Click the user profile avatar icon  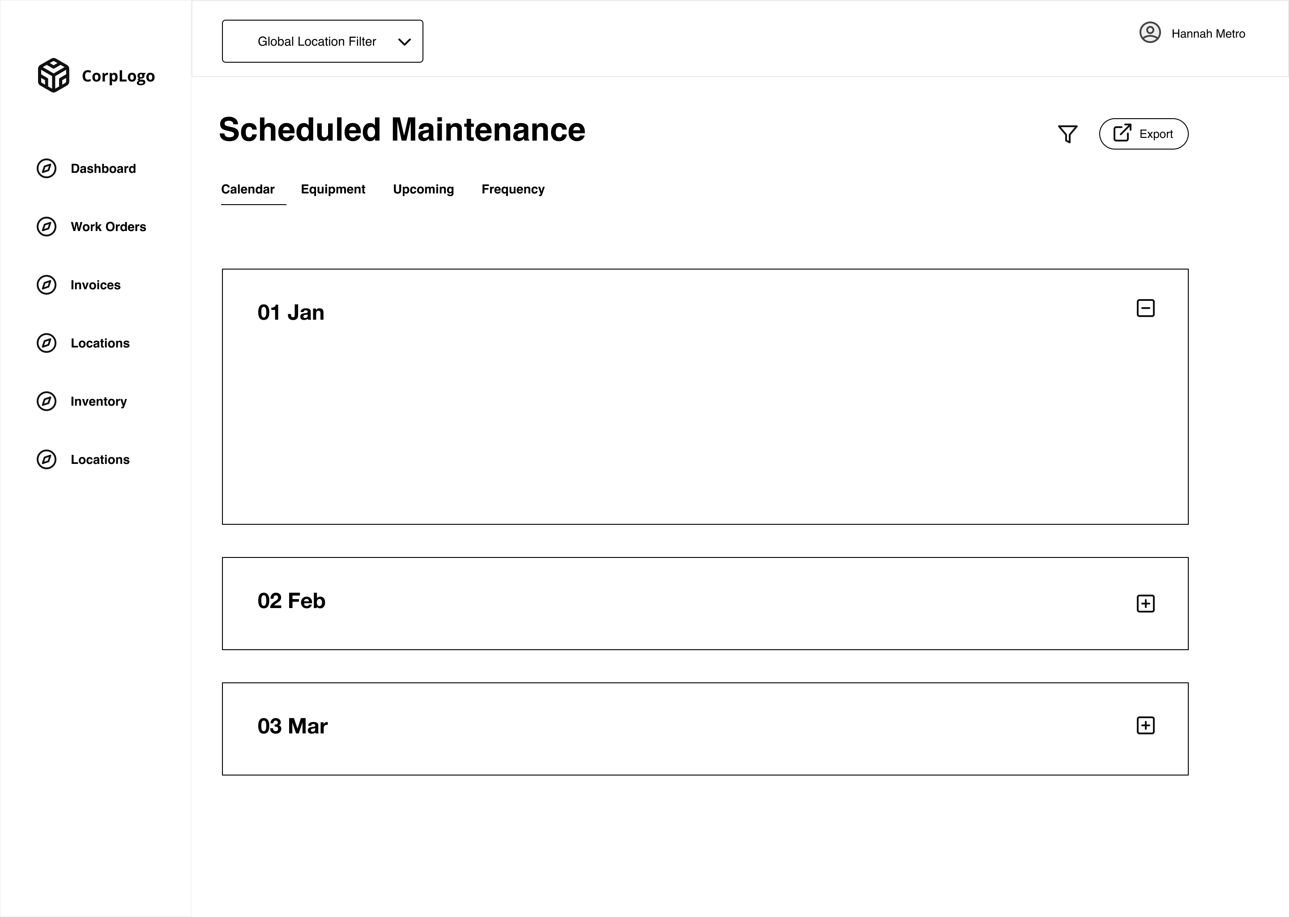click(1150, 32)
